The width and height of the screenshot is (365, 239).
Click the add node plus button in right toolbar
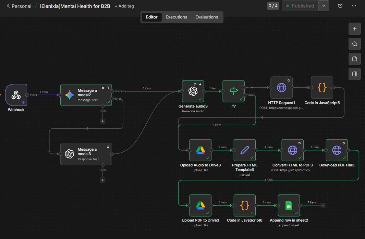click(354, 29)
